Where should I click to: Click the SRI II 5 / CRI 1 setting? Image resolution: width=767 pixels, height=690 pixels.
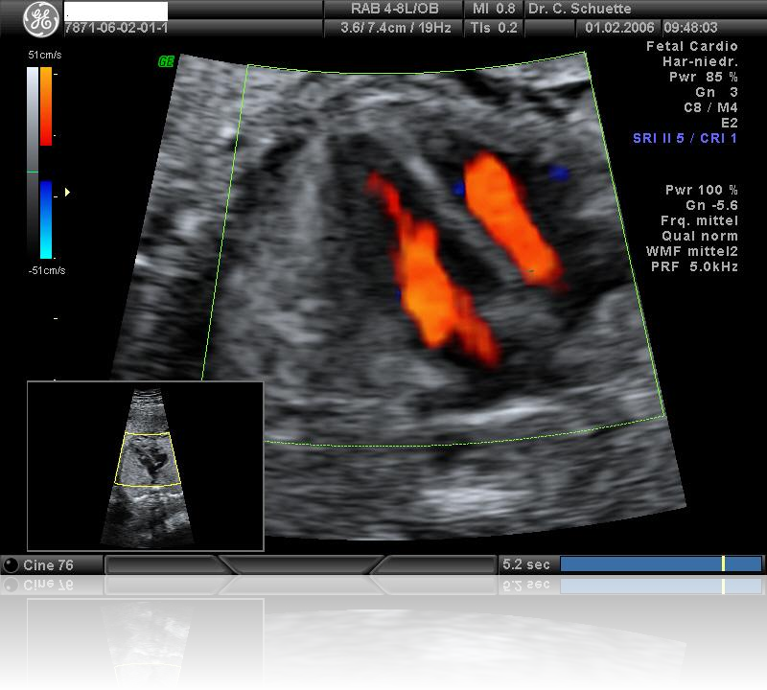685,139
